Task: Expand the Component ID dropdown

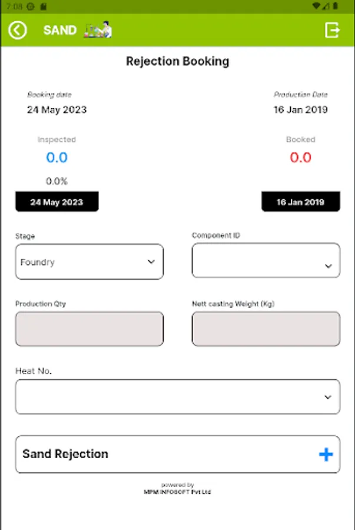Action: tap(266, 260)
